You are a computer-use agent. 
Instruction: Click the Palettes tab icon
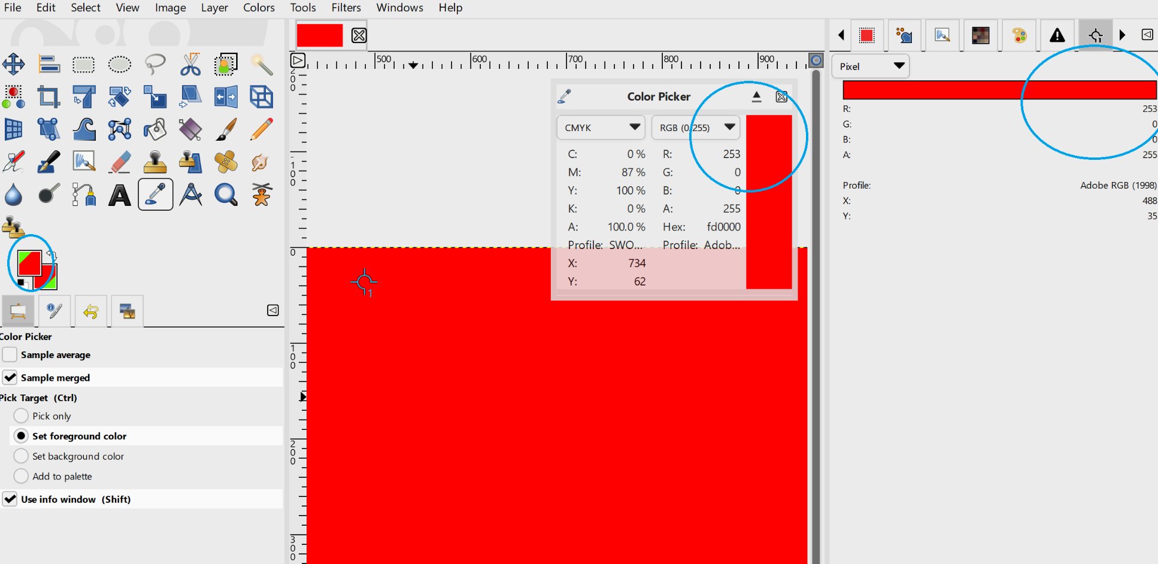tap(1020, 35)
